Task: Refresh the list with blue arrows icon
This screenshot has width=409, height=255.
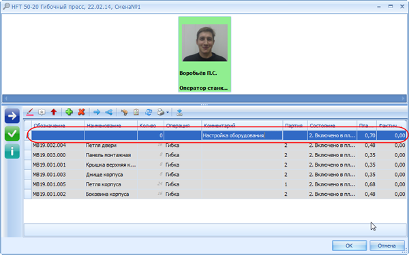Action: pos(149,112)
